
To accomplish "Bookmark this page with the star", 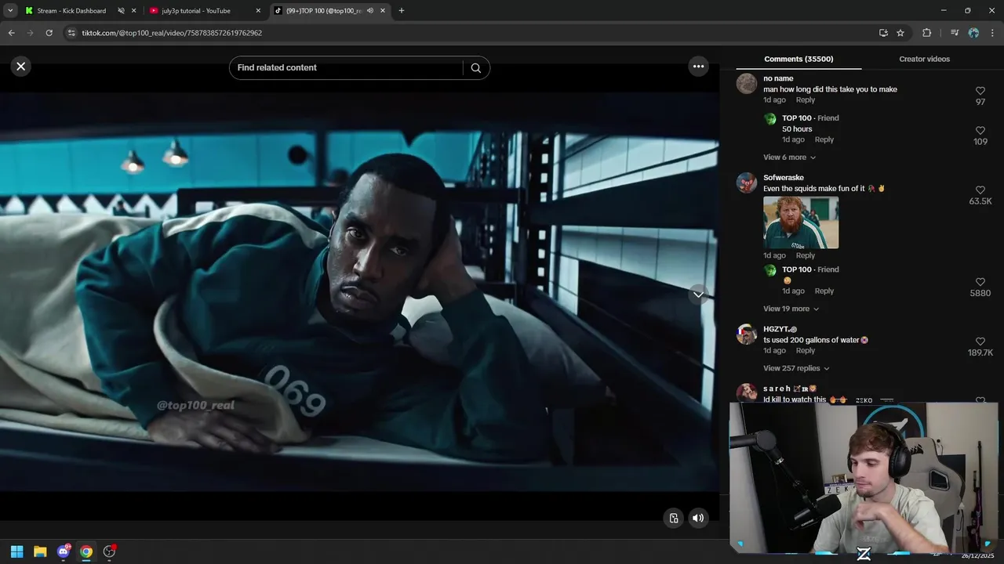I will tap(900, 33).
